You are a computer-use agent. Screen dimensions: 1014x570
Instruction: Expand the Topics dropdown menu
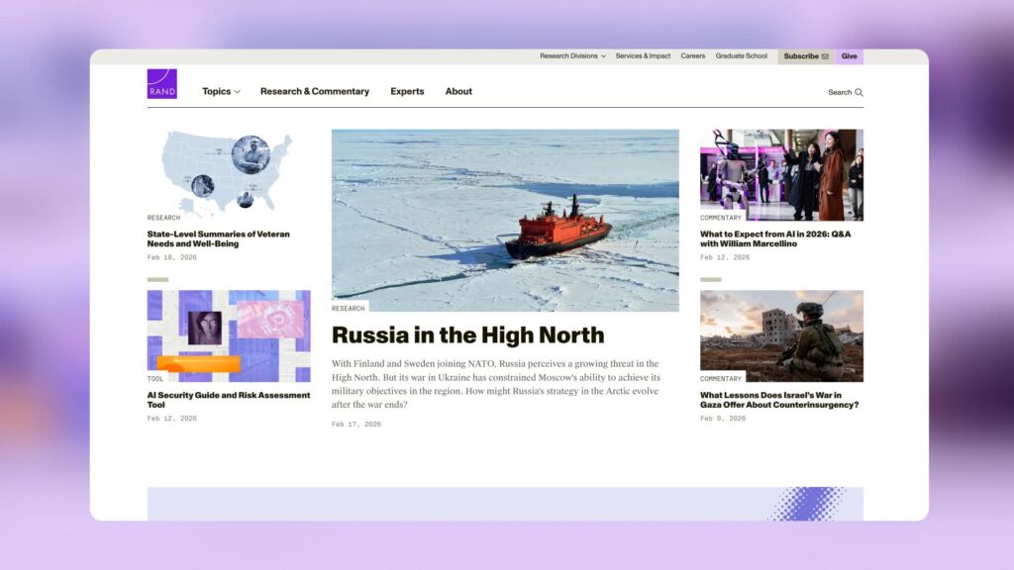221,92
